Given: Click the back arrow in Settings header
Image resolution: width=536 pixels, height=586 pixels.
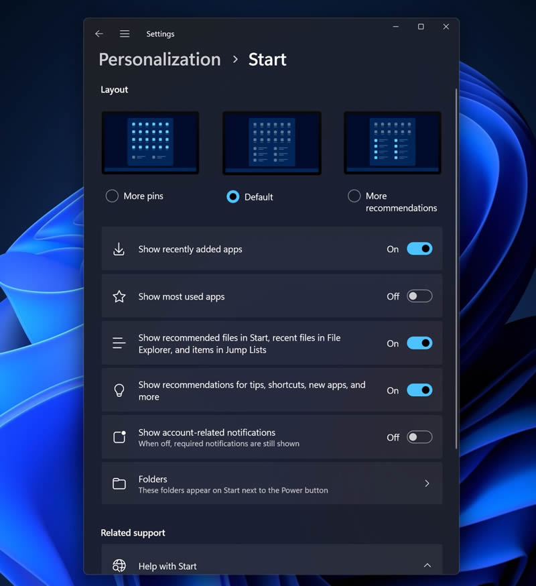Looking at the screenshot, I should click(99, 34).
